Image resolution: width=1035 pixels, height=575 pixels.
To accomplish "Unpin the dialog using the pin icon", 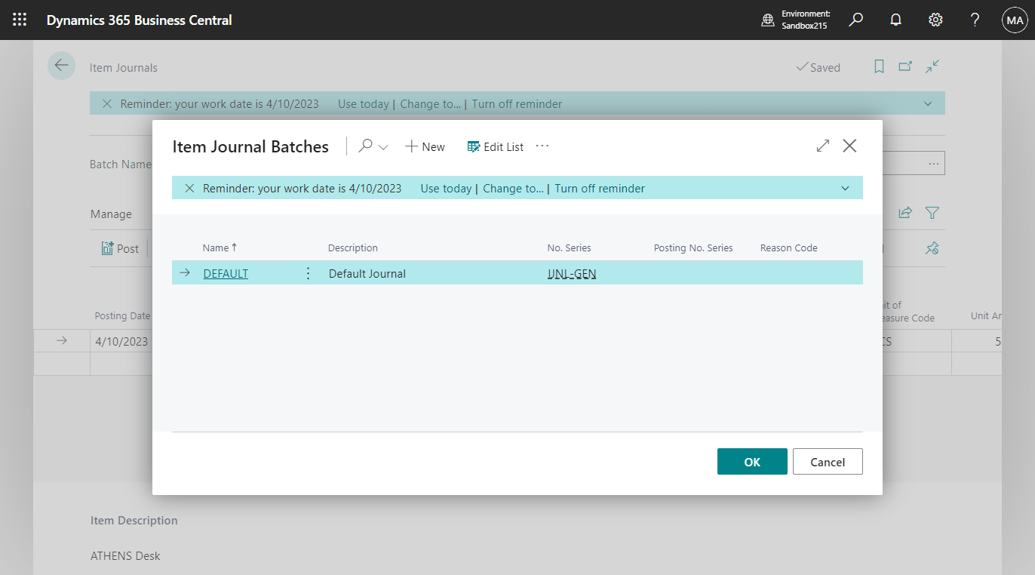I will (932, 248).
